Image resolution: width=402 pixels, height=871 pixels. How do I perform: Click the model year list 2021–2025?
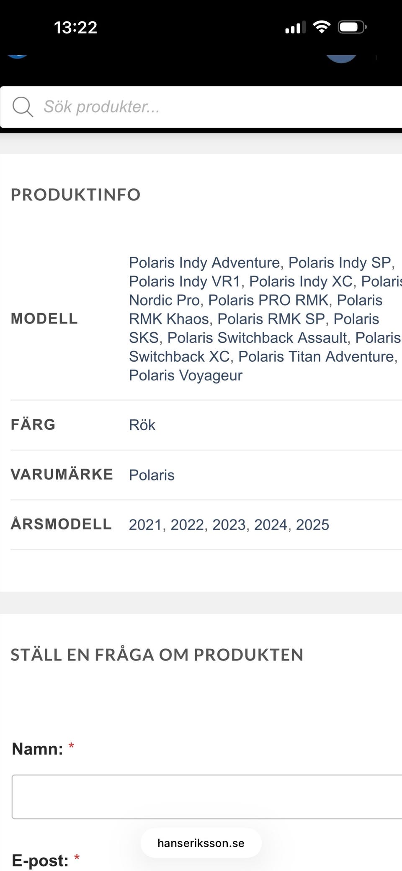[x=229, y=524]
